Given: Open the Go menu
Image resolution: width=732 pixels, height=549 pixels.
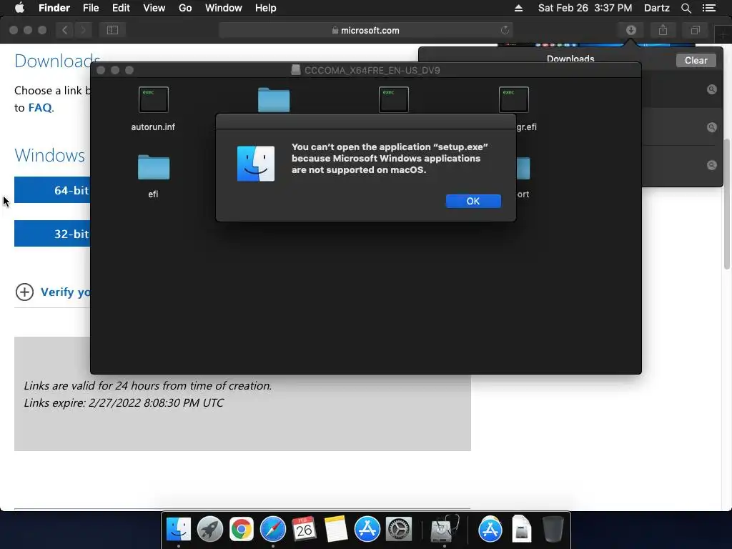Looking at the screenshot, I should 185,8.
